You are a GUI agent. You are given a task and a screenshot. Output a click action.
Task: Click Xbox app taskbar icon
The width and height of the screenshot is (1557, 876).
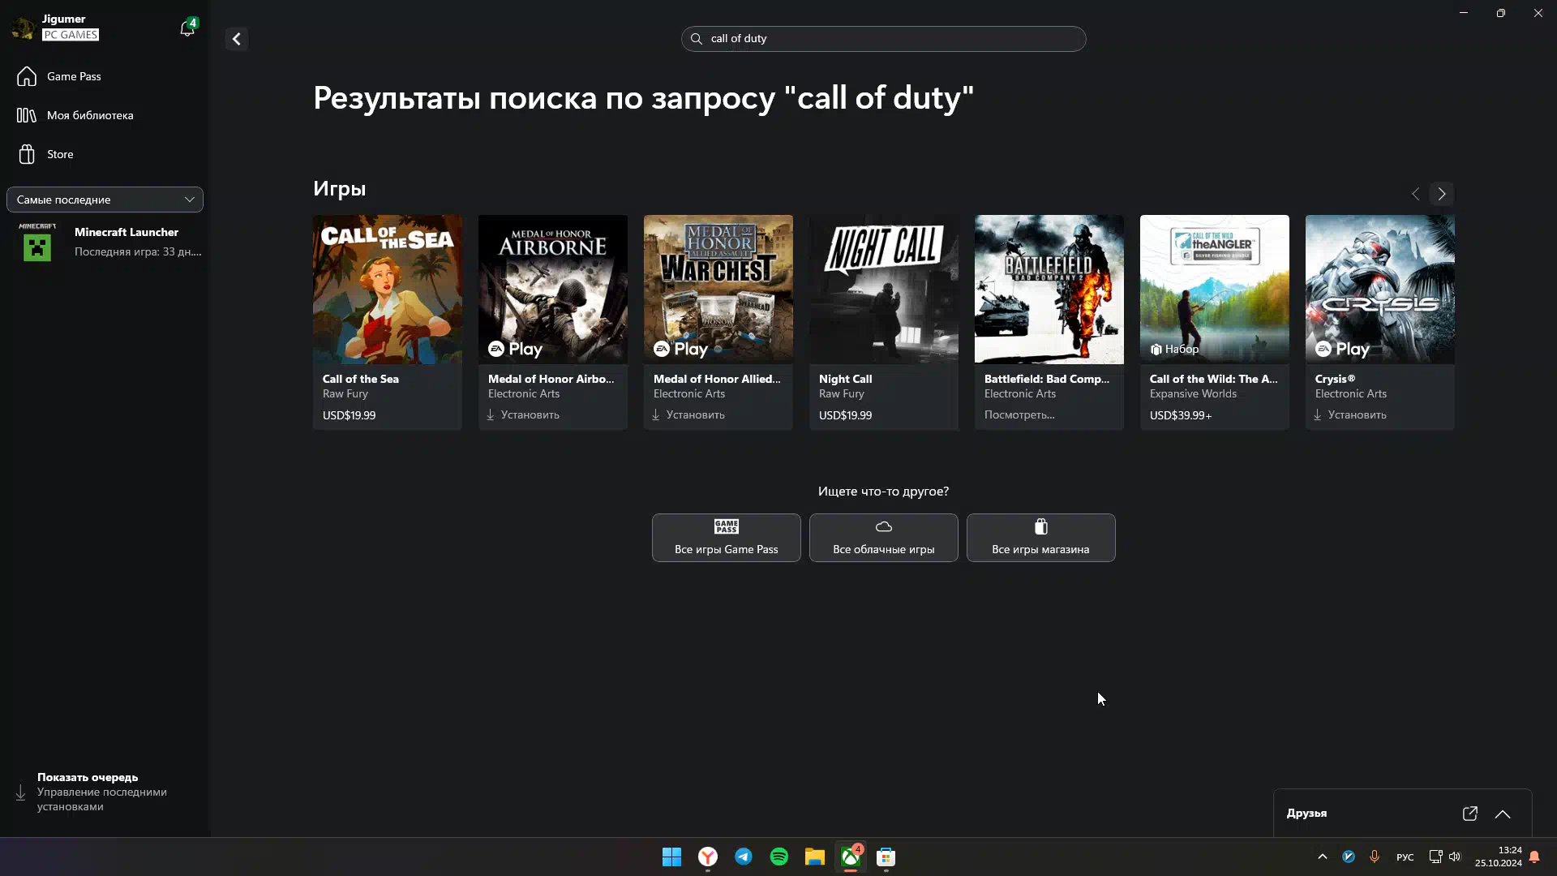click(851, 857)
